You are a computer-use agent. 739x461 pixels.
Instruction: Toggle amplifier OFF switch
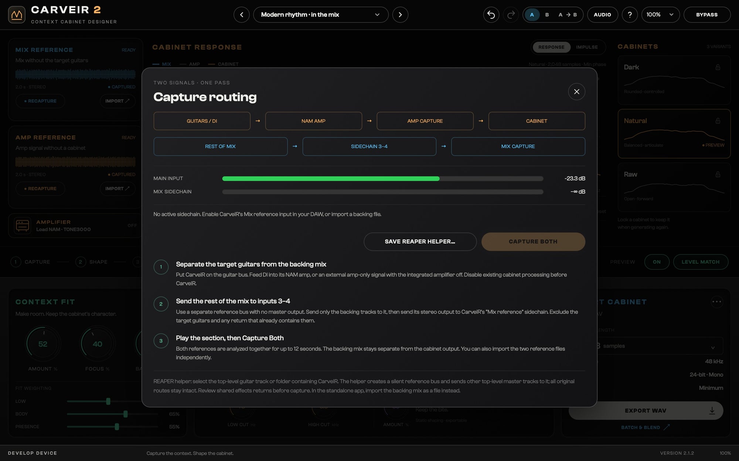132,225
